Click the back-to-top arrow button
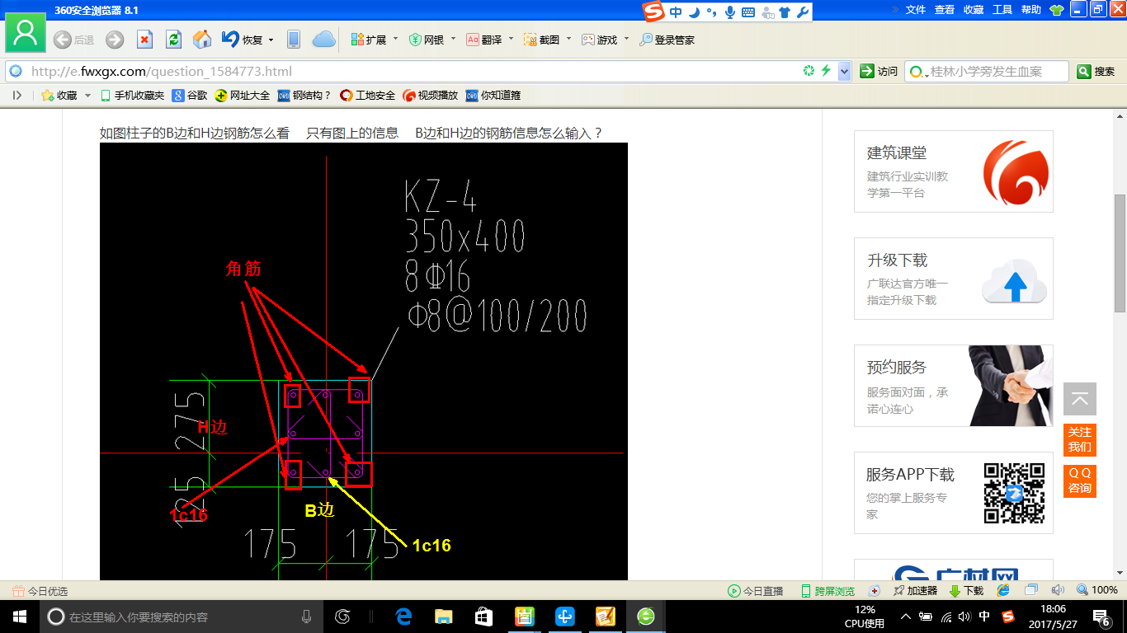This screenshot has width=1127, height=633. tap(1079, 399)
